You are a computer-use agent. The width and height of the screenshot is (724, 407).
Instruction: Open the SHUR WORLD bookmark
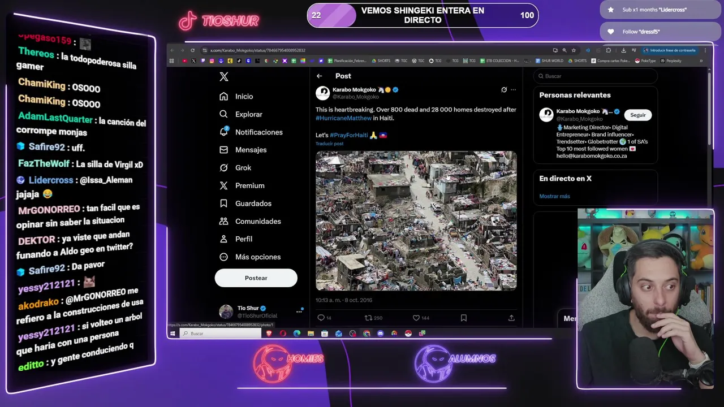point(550,60)
